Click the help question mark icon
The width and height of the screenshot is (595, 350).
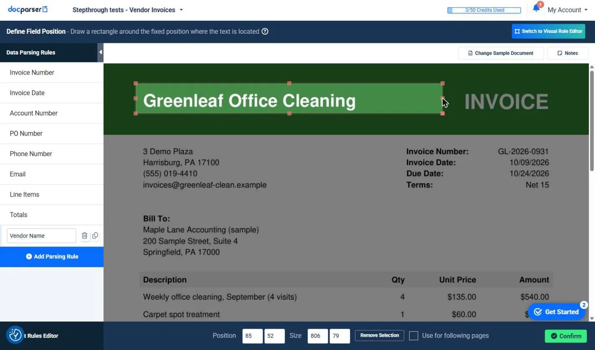click(265, 31)
